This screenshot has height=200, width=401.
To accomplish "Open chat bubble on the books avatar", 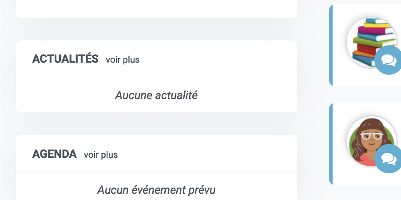I will (389, 60).
